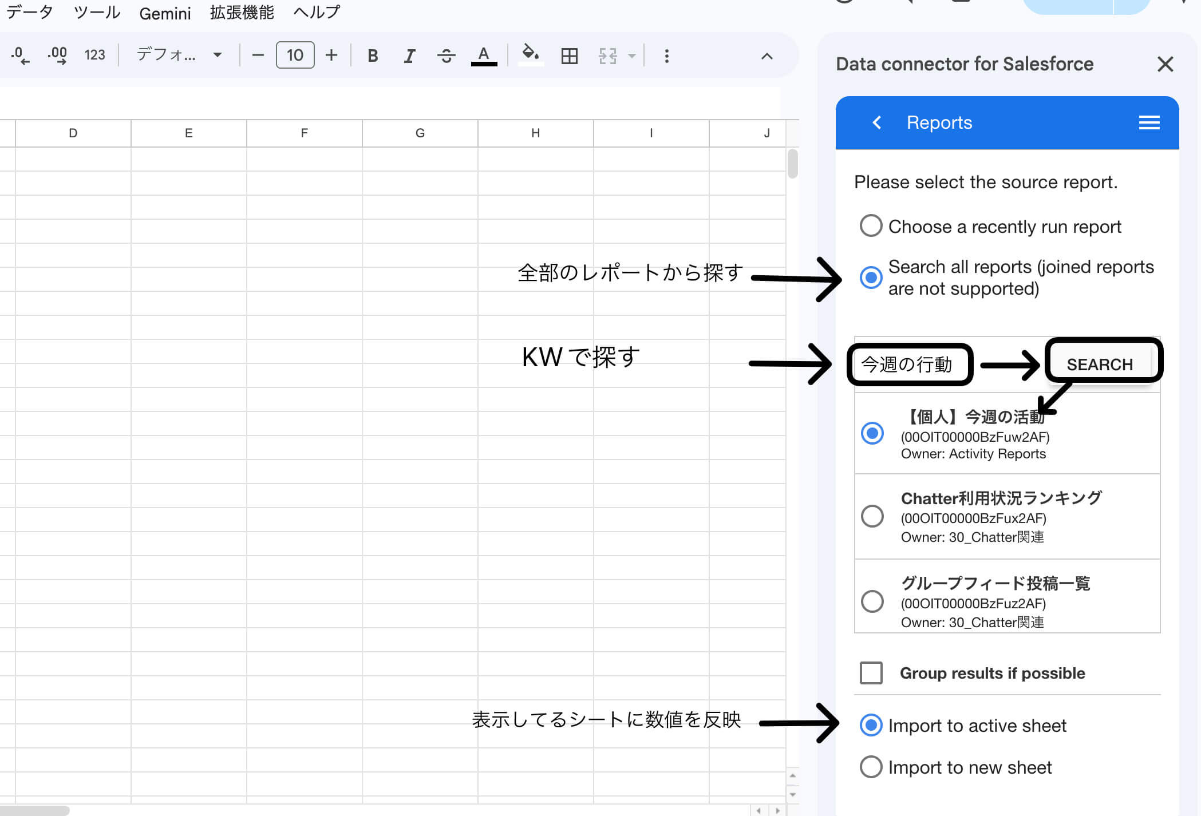Click the 今週の行動 search field

(x=910, y=365)
